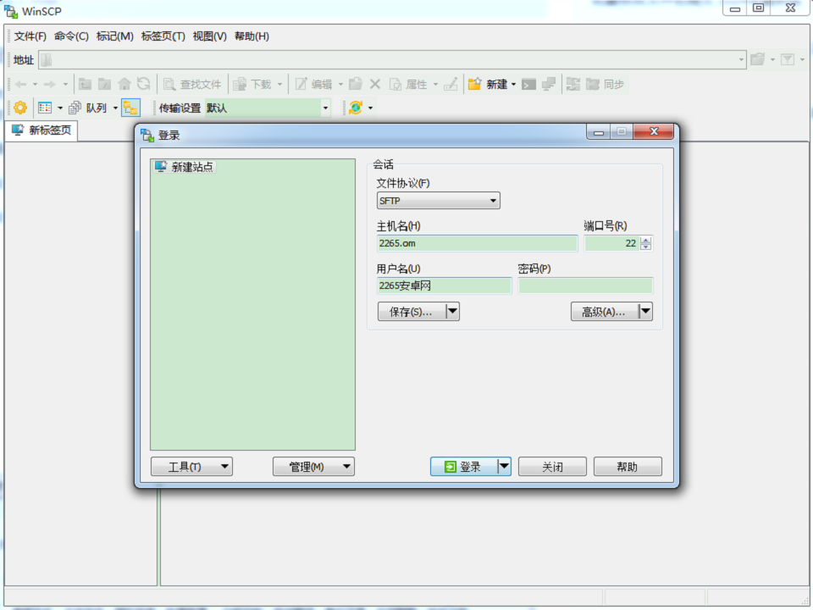Open the 传输设置 默认 transfer settings dropdown
The height and width of the screenshot is (610, 813).
pos(325,108)
